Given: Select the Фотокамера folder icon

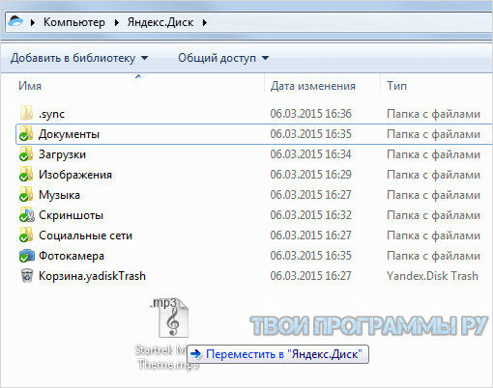Looking at the screenshot, I should point(27,256).
